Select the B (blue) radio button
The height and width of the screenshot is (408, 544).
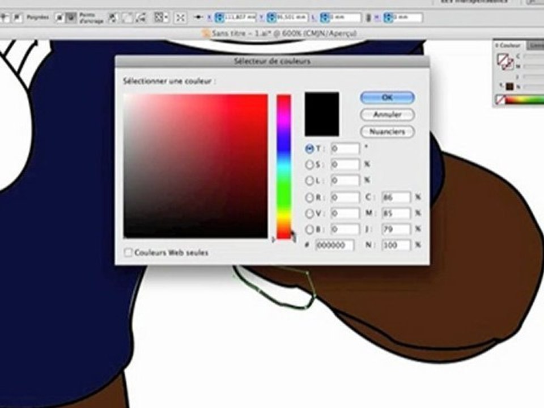point(309,229)
